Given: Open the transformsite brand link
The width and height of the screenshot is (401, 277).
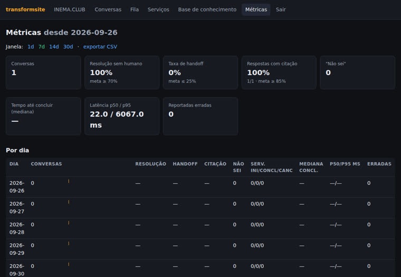Looking at the screenshot, I should click(25, 9).
